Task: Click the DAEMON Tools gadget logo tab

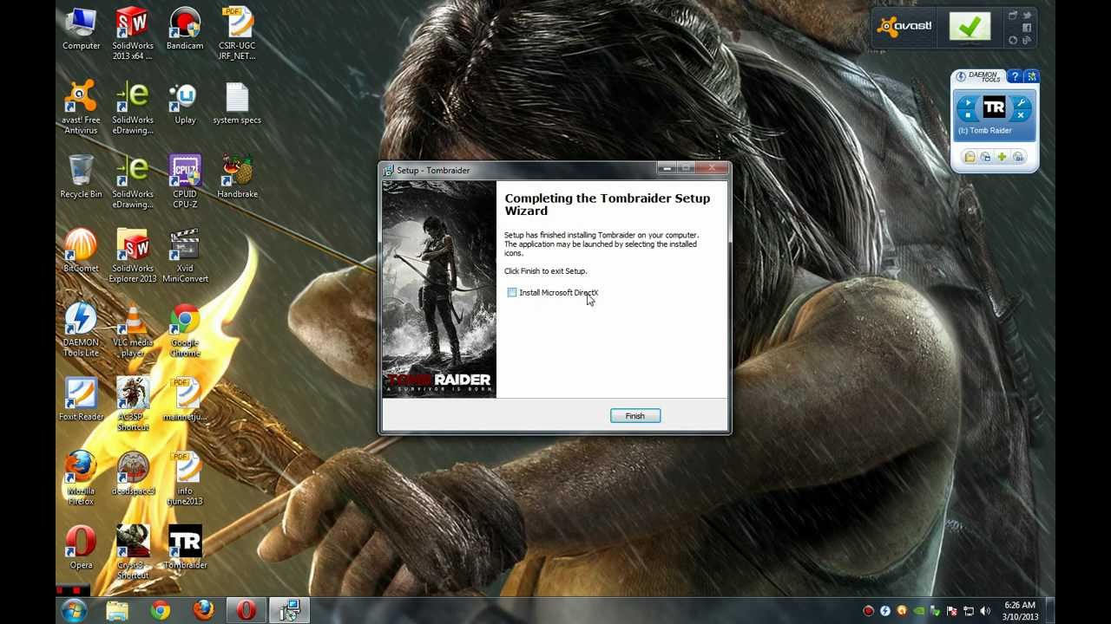Action: tap(979, 77)
